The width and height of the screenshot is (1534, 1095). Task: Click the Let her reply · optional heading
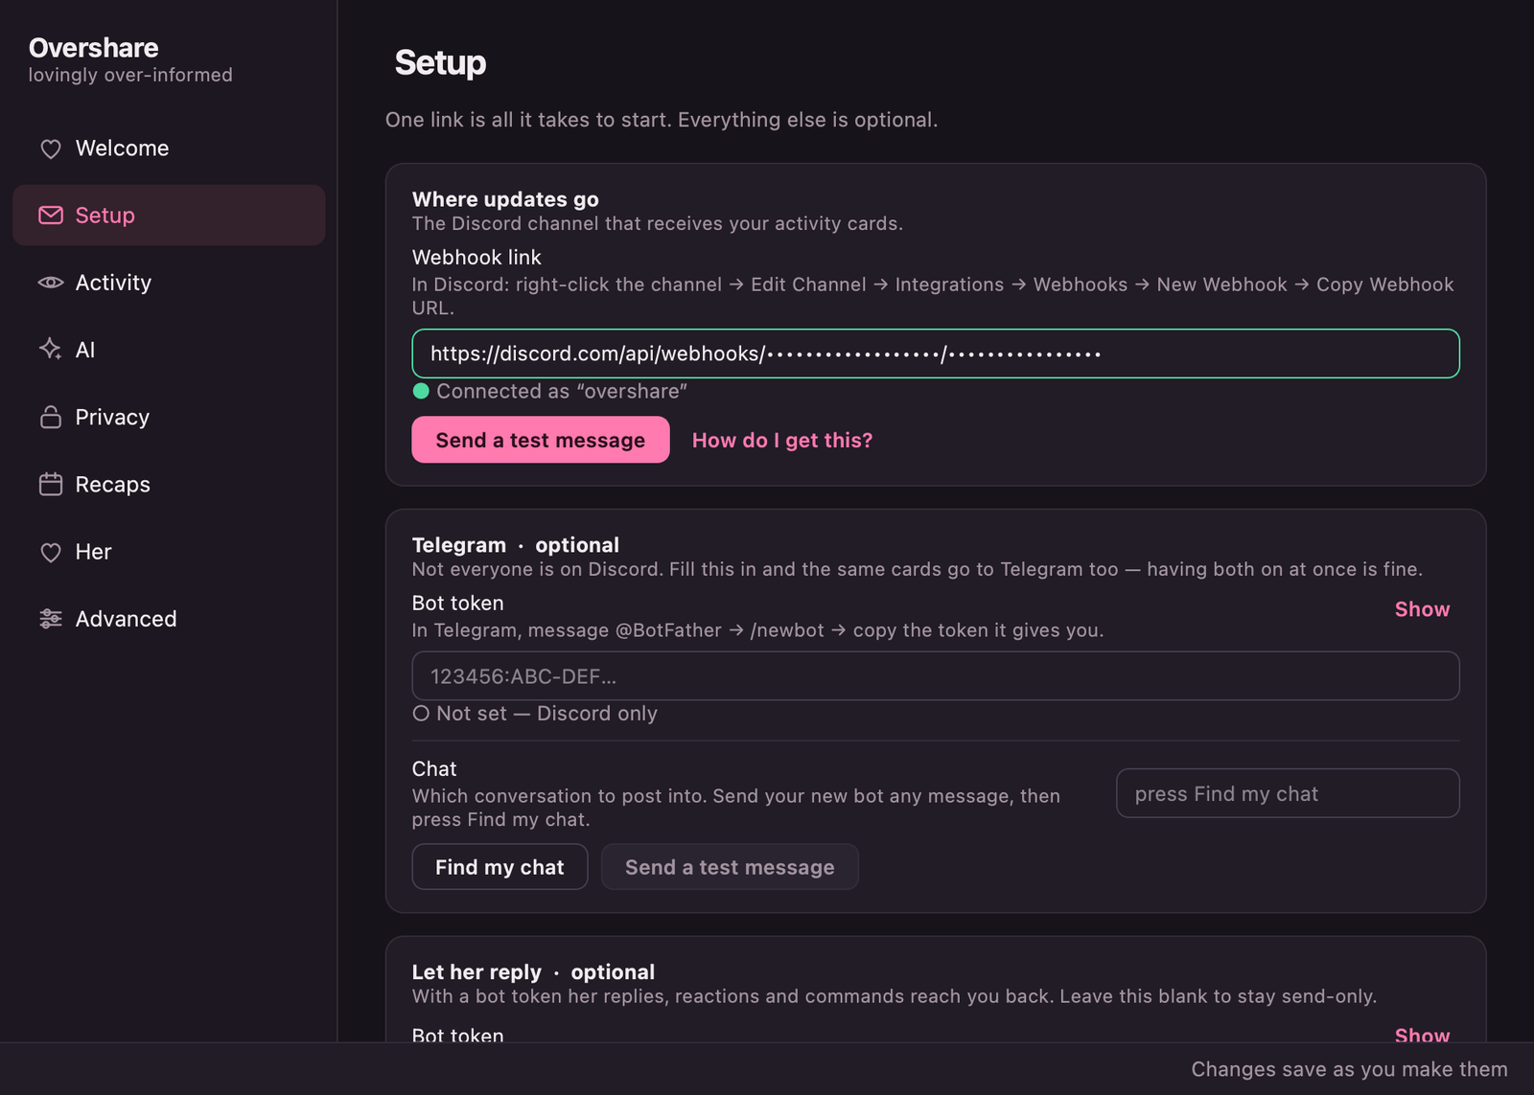pyautogui.click(x=533, y=971)
